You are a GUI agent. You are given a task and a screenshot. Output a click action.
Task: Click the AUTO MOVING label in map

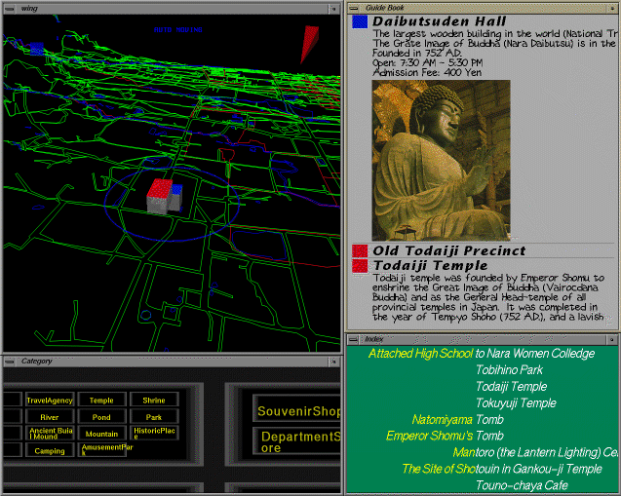coord(178,29)
